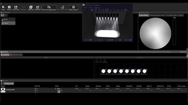Viewport: 188px width, 105px height.
Task: Open the Language menu in 3D view window
Action: pyautogui.click(x=97, y=8)
